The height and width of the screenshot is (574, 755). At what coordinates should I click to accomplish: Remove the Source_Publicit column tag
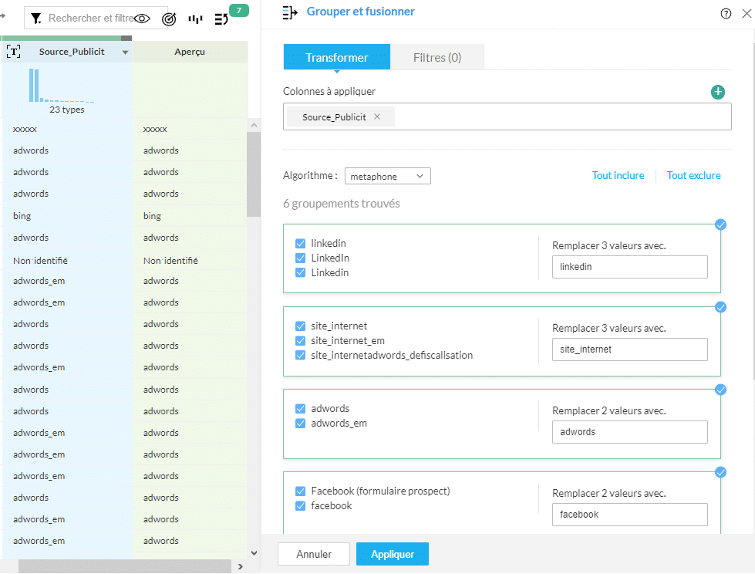pyautogui.click(x=377, y=117)
